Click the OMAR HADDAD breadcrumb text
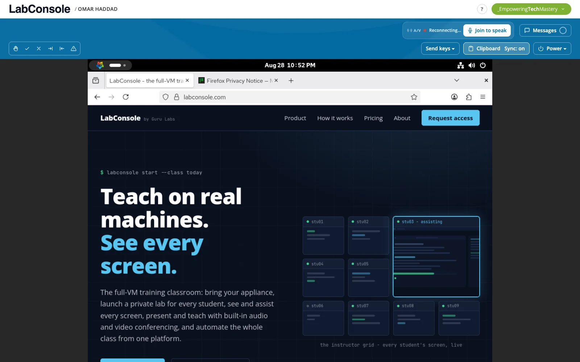This screenshot has height=362, width=580. [98, 9]
